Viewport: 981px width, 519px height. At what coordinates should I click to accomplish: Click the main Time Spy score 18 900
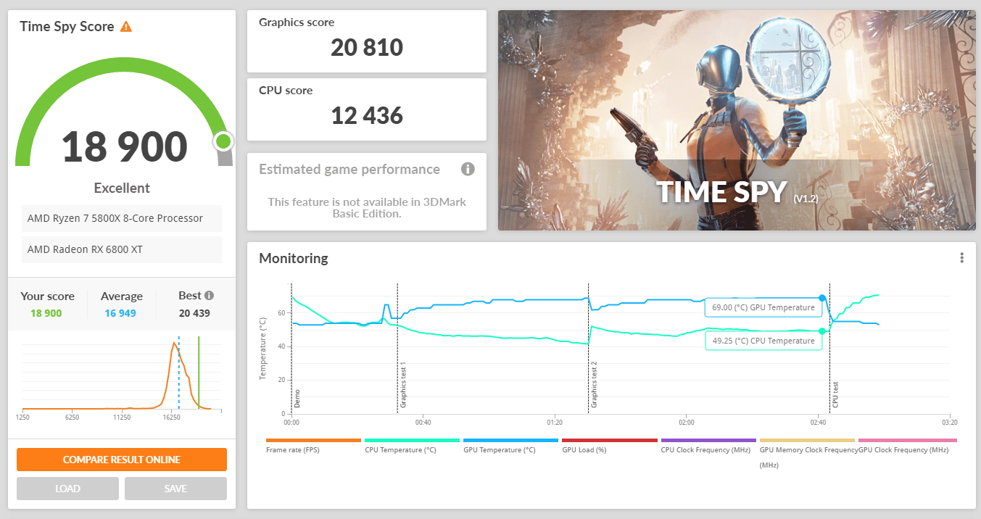pos(125,147)
